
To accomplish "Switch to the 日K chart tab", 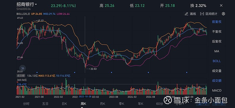I will point(64,104).
